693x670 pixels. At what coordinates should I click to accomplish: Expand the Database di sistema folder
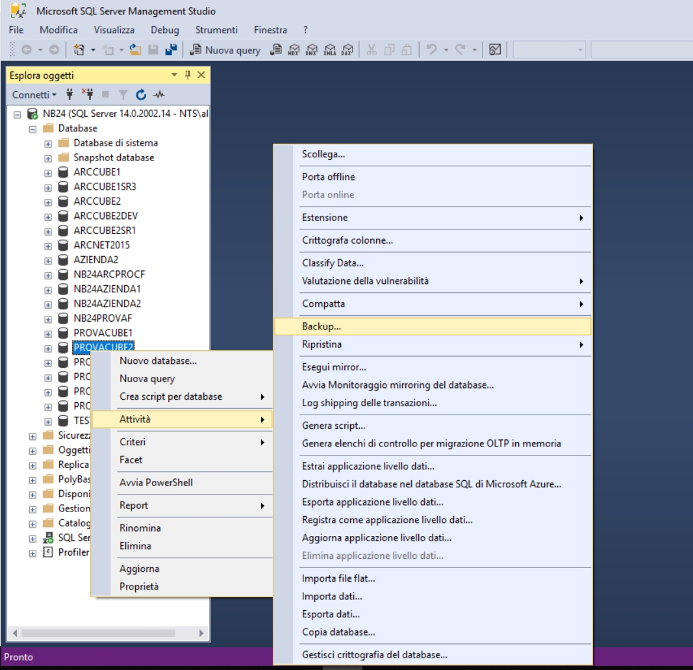coord(48,143)
